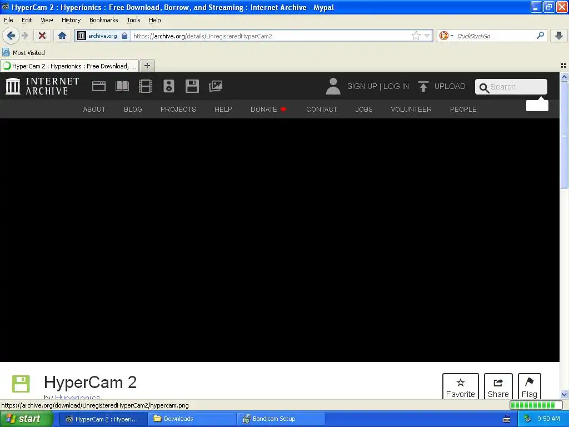Open the Bookmarks menu
This screenshot has height=427, width=569.
point(104,20)
